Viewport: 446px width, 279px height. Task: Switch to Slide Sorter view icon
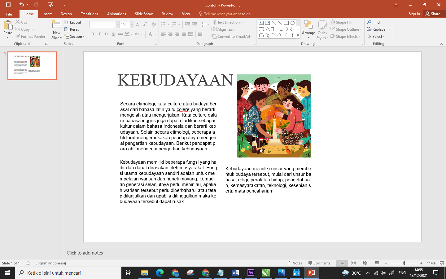[354, 263]
